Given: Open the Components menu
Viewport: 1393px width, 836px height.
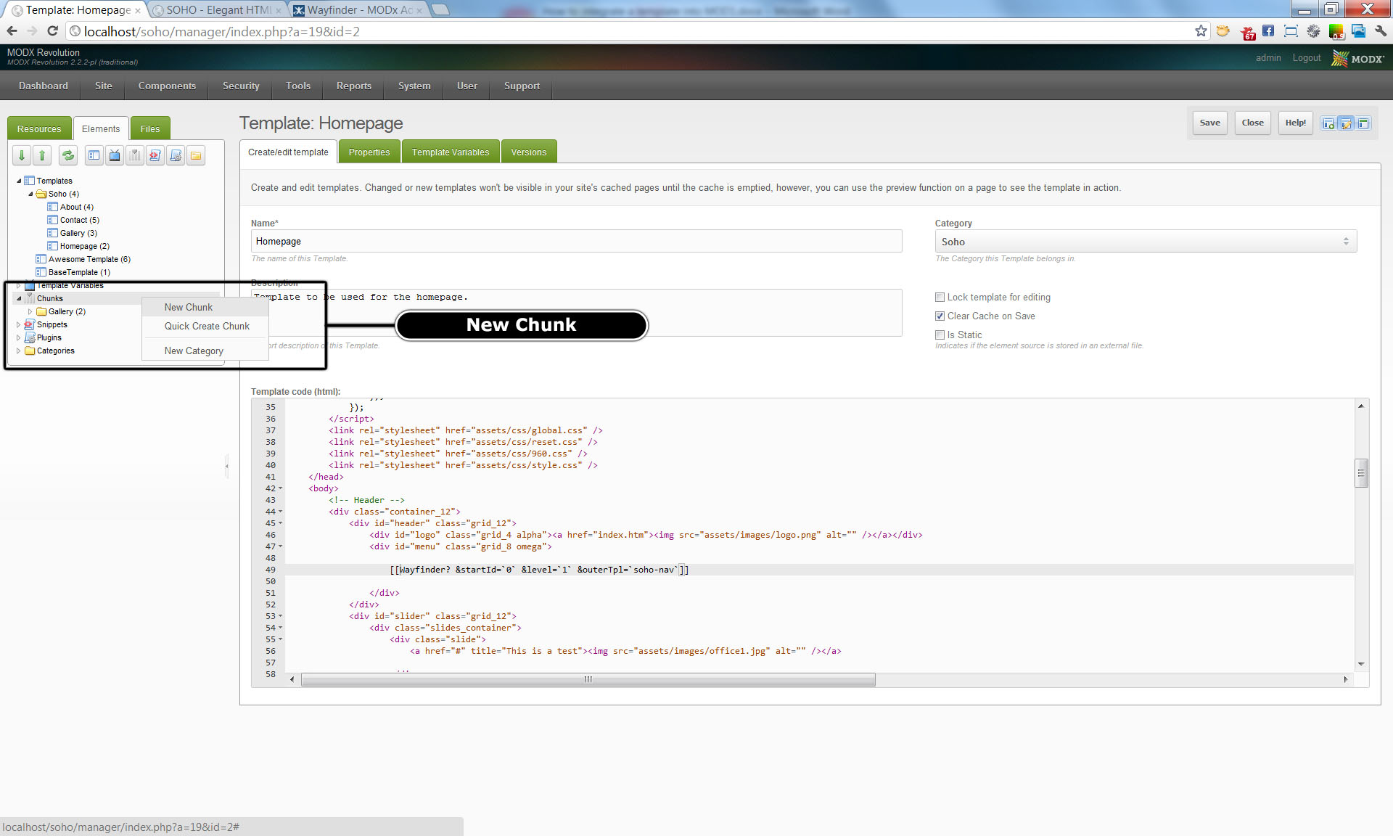Looking at the screenshot, I should [167, 86].
